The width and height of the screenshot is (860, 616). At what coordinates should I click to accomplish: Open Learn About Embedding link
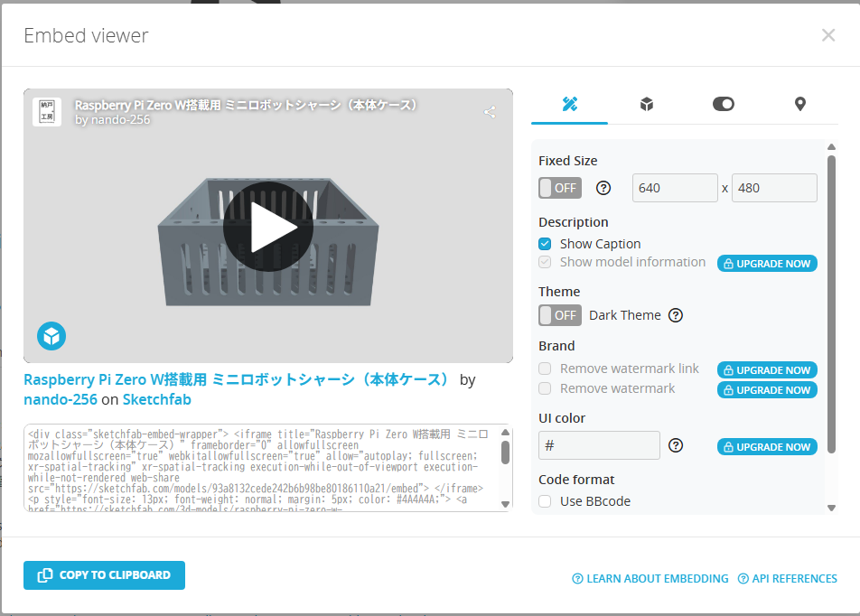650,579
